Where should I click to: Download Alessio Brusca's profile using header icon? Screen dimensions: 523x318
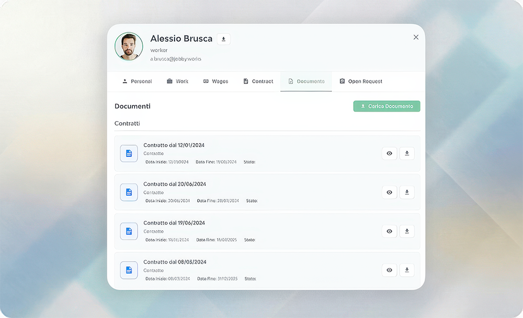(223, 39)
